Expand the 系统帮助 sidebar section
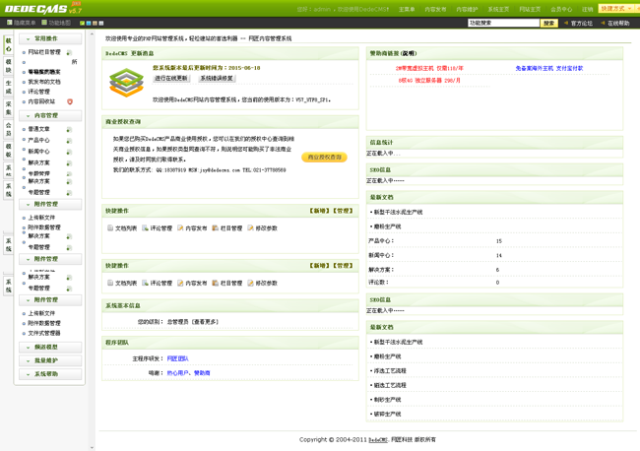 pyautogui.click(x=50, y=374)
